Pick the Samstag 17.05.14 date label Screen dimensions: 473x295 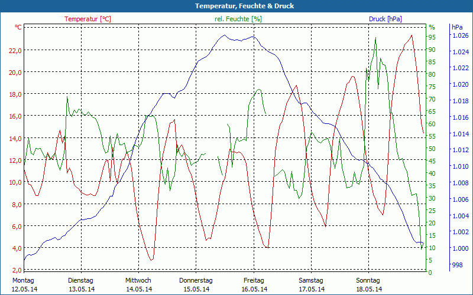[311, 284]
